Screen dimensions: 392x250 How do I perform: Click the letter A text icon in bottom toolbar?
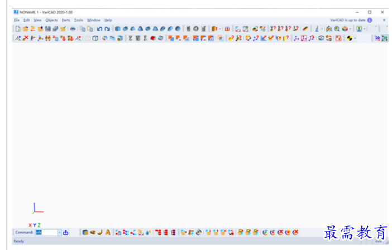(x=108, y=233)
